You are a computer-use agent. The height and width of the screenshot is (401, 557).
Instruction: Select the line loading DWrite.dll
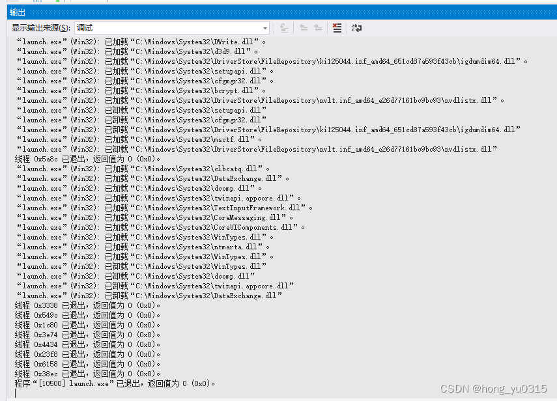(141, 42)
